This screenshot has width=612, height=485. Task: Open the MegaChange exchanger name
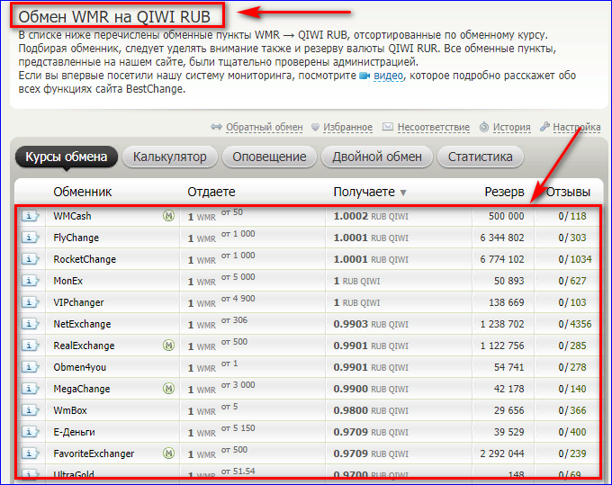[x=82, y=389]
